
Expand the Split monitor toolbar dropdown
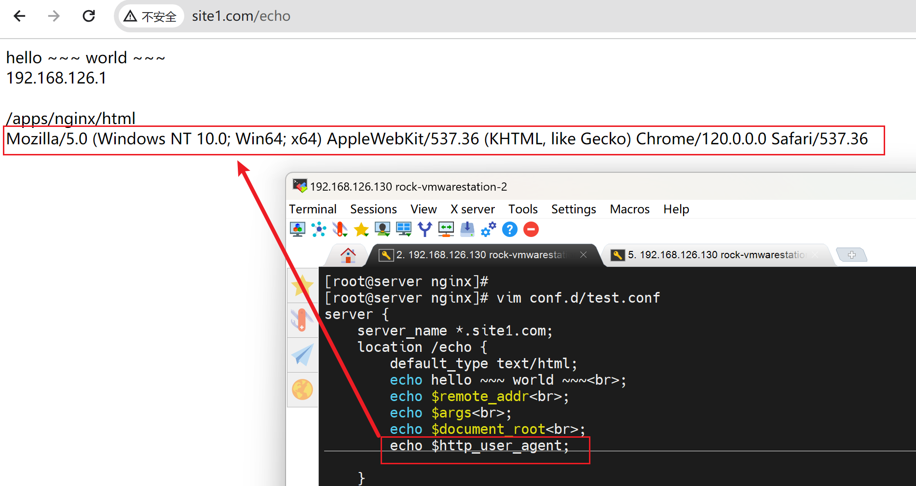[403, 229]
